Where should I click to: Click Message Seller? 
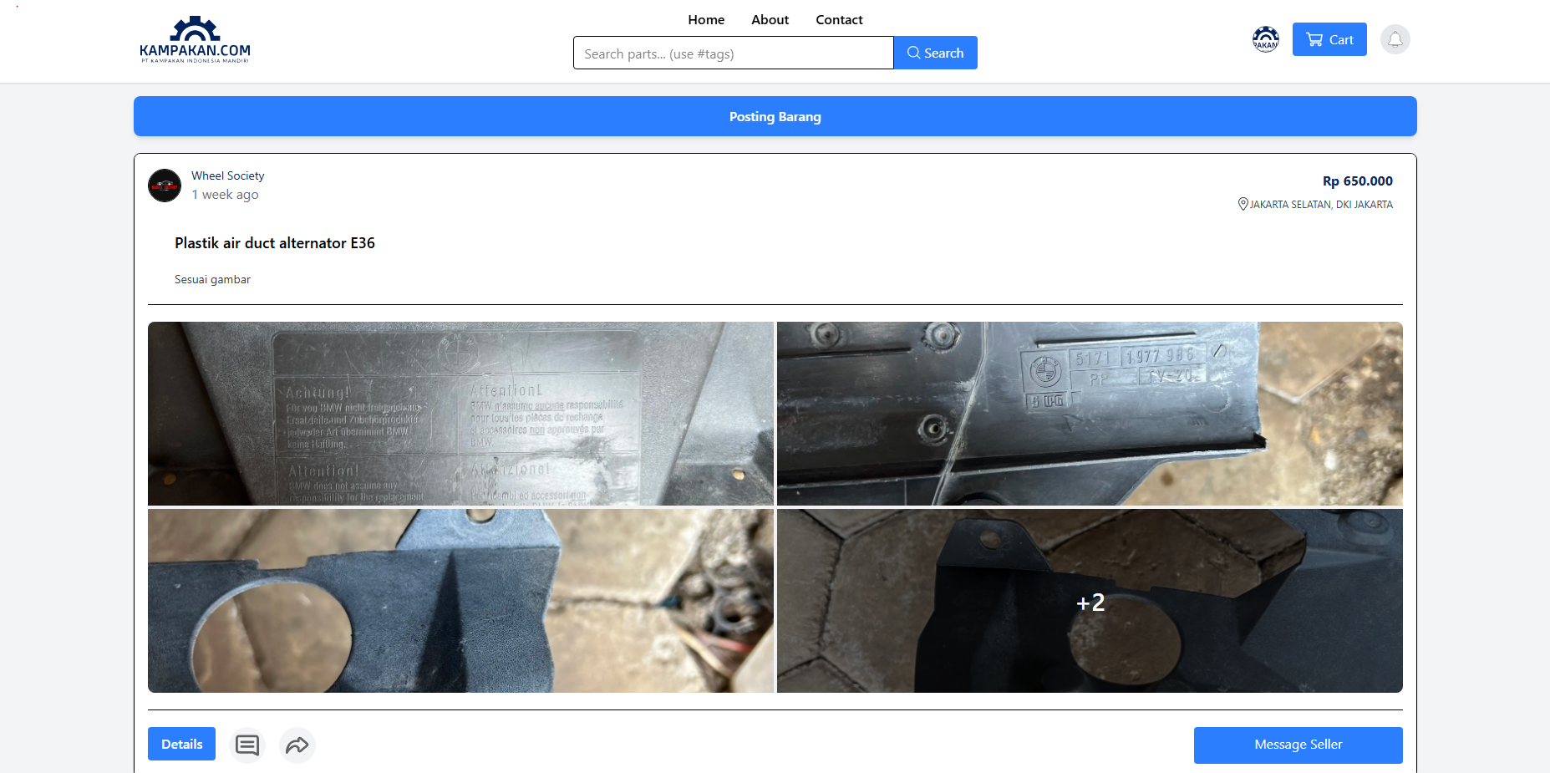tap(1298, 745)
